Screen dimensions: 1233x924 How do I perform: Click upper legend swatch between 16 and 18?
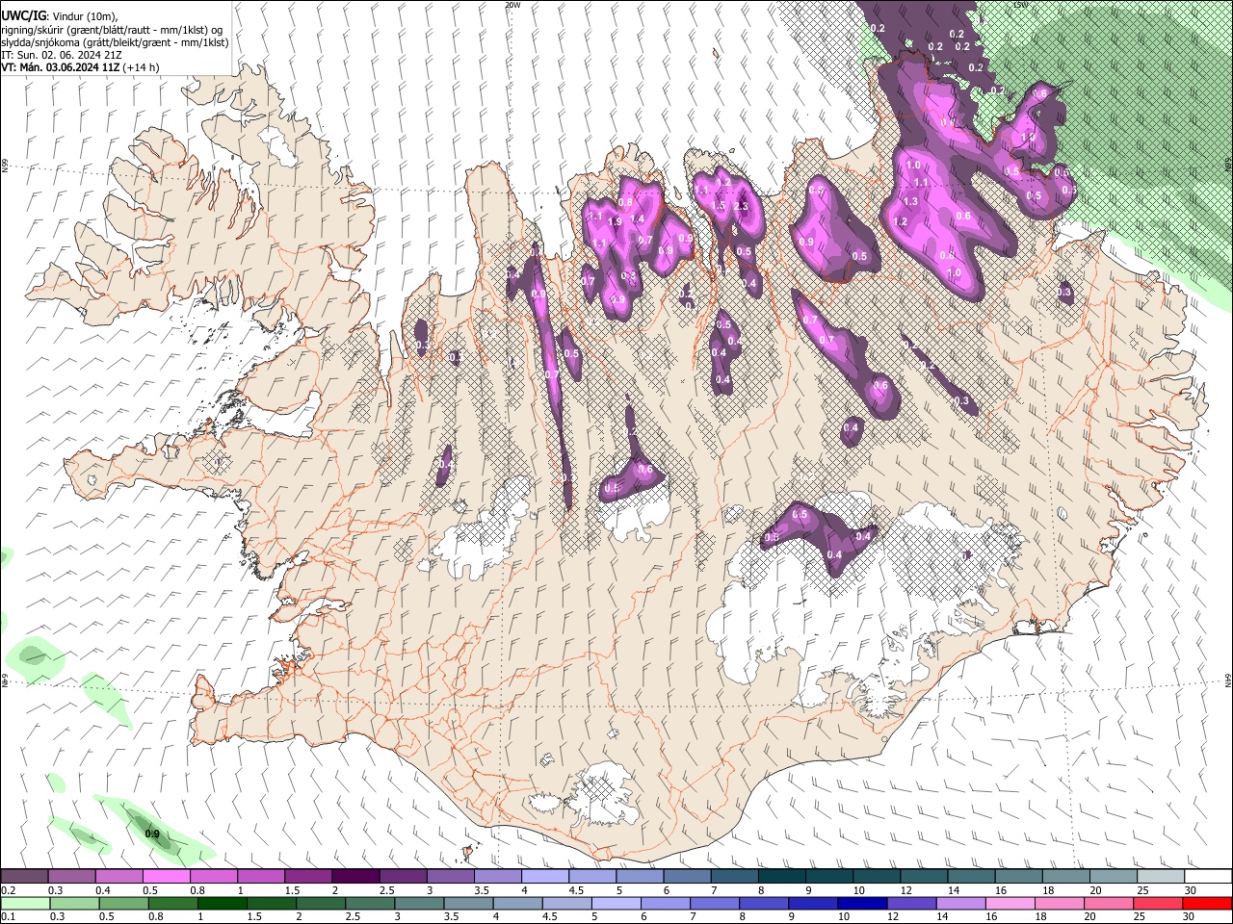tap(1019, 876)
